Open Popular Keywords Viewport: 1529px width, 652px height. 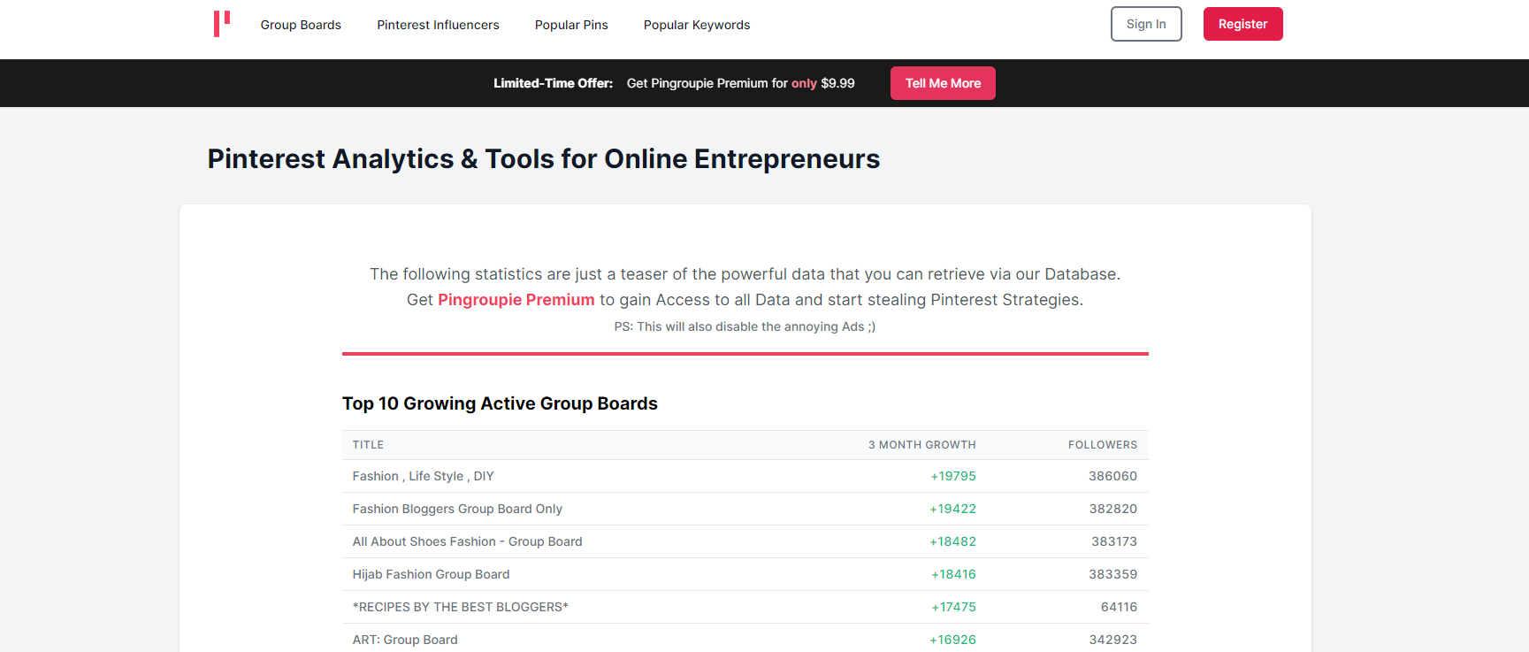pyautogui.click(x=697, y=25)
